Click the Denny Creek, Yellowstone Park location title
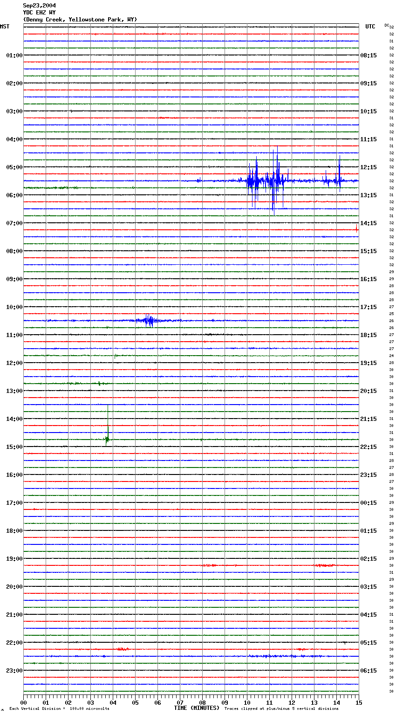The width and height of the screenshot is (396, 715). pos(80,20)
